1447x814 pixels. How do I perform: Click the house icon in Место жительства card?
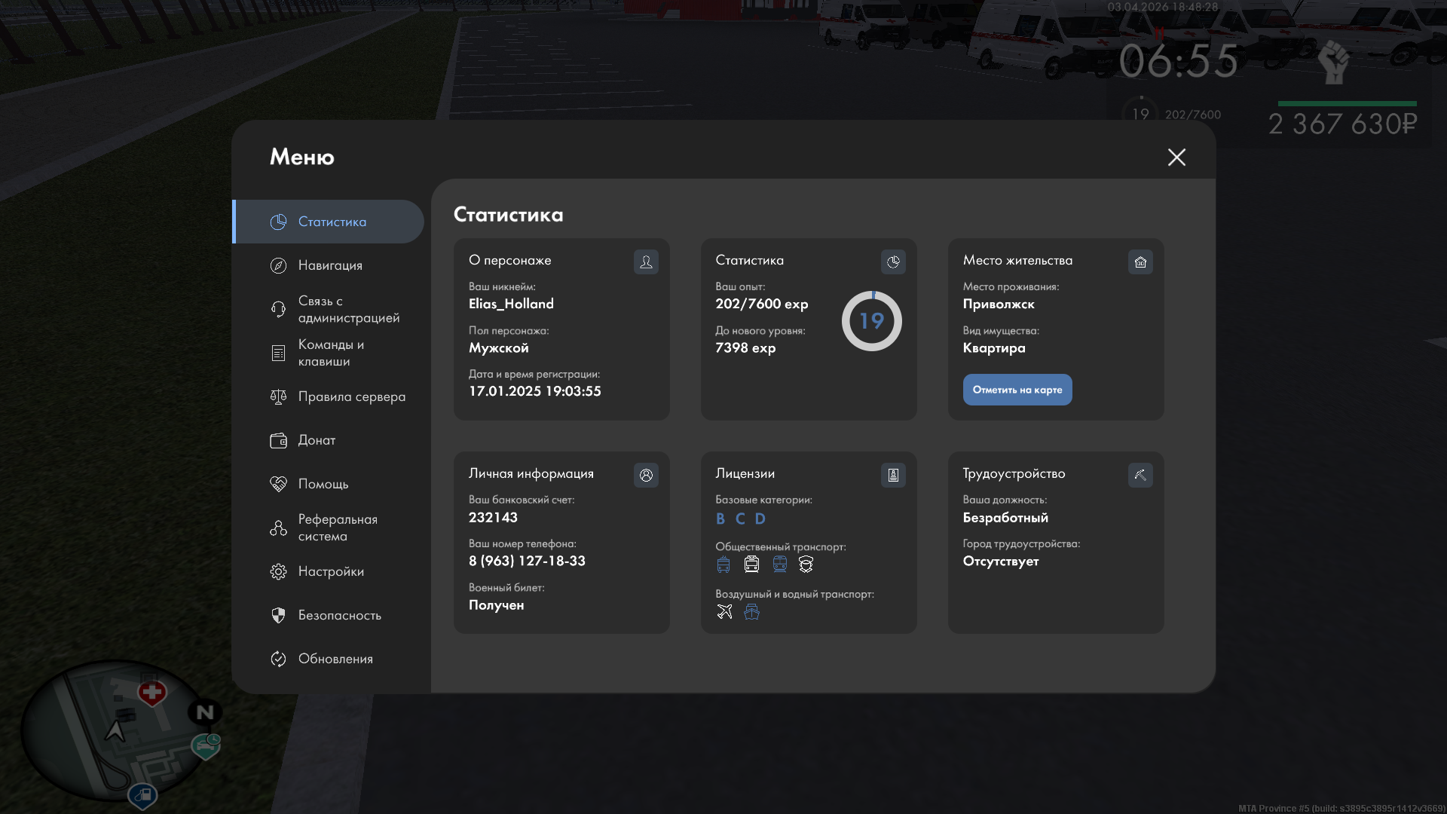(x=1140, y=262)
